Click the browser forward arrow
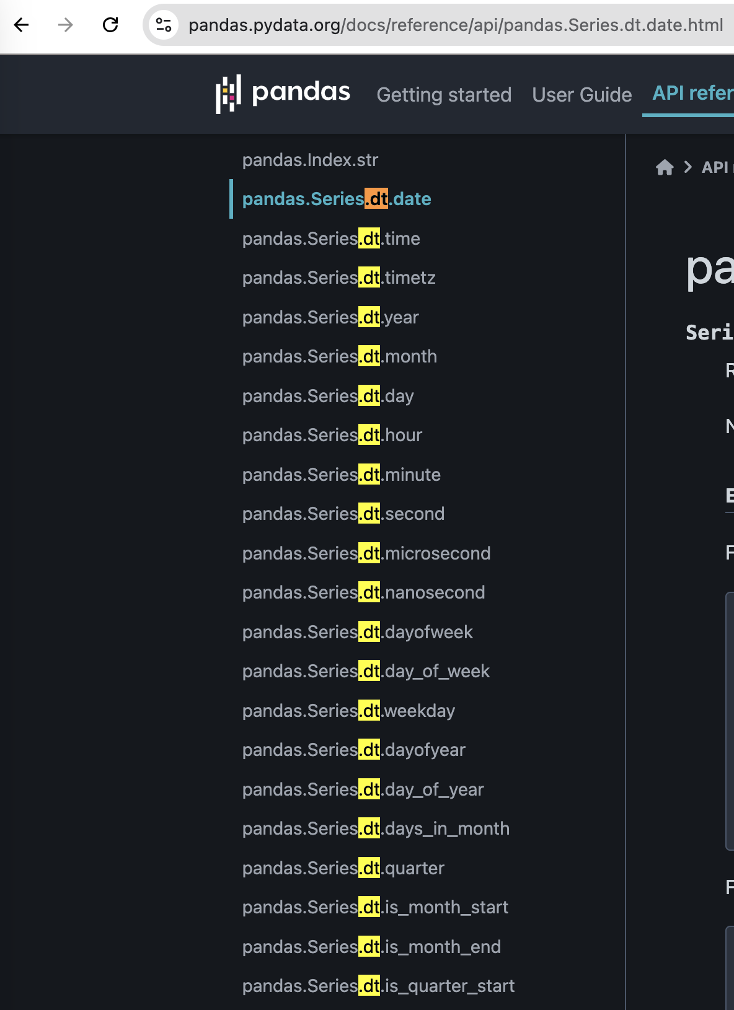 (x=66, y=25)
